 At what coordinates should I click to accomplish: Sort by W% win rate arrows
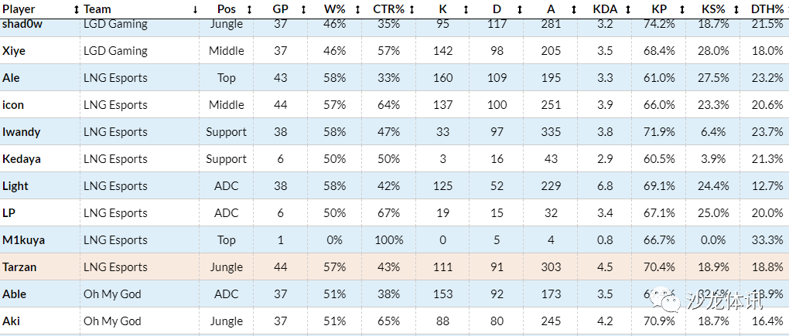[x=357, y=9]
